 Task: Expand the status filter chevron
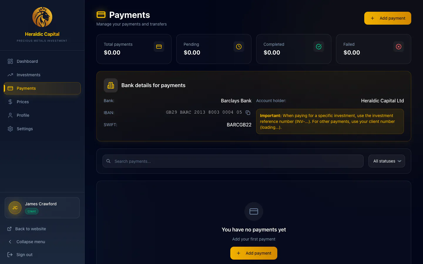tap(399, 161)
